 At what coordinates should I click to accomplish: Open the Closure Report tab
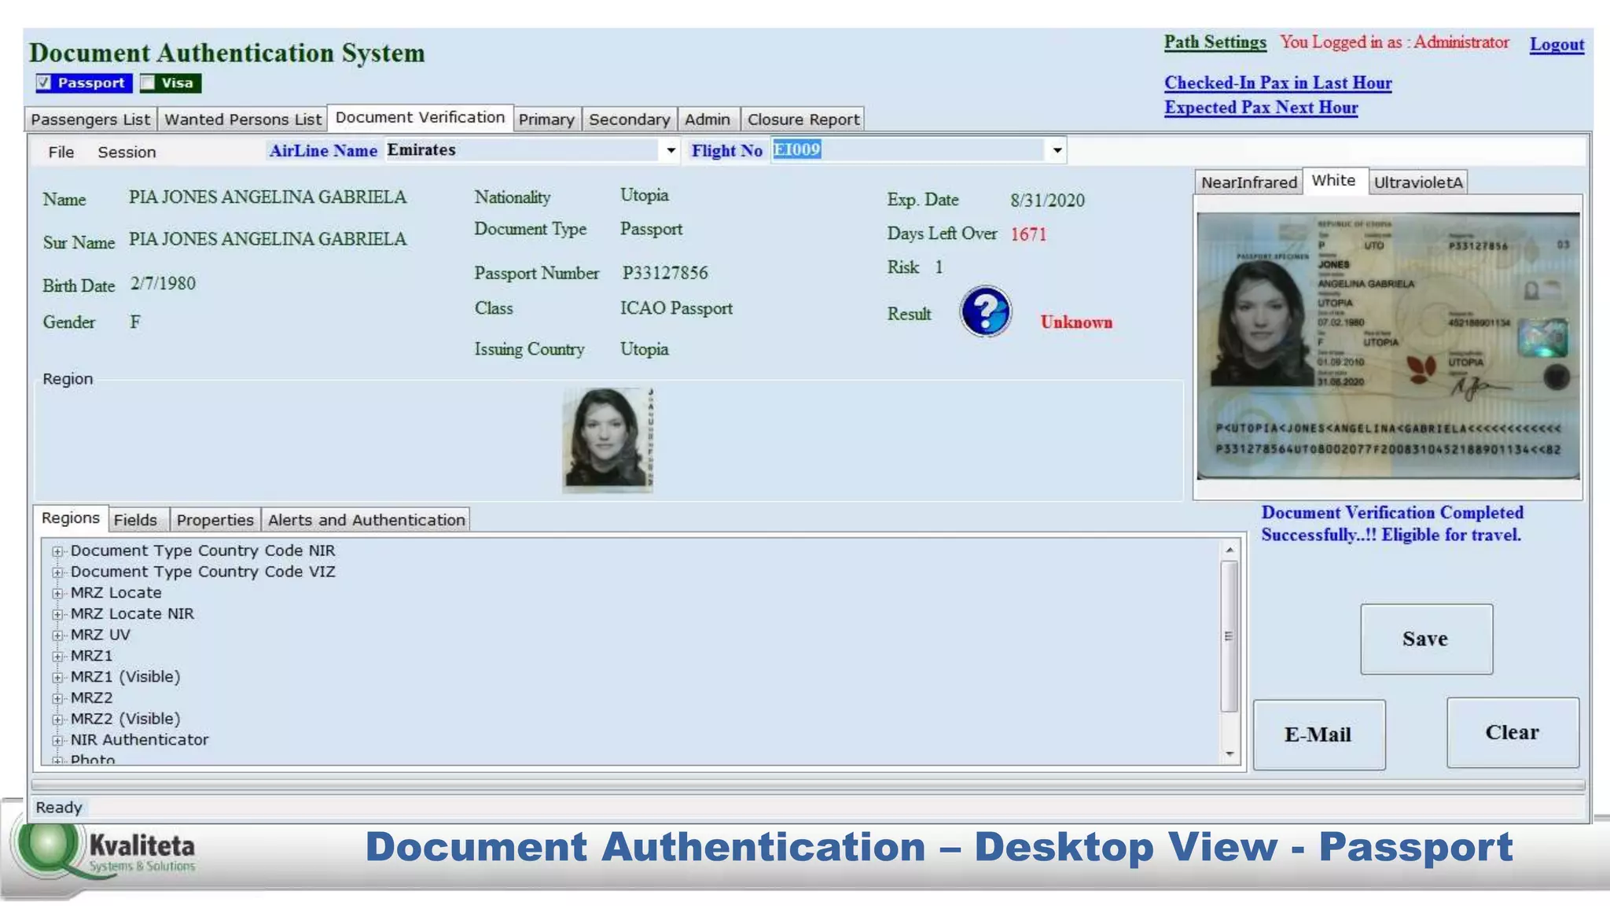tap(803, 120)
